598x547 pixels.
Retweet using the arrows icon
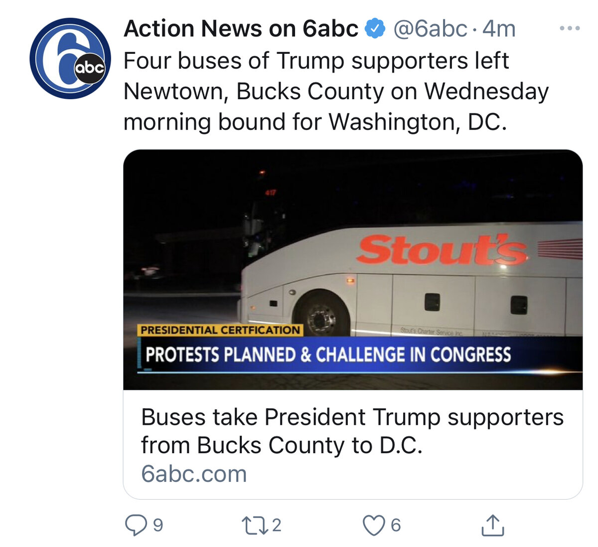pos(254,525)
